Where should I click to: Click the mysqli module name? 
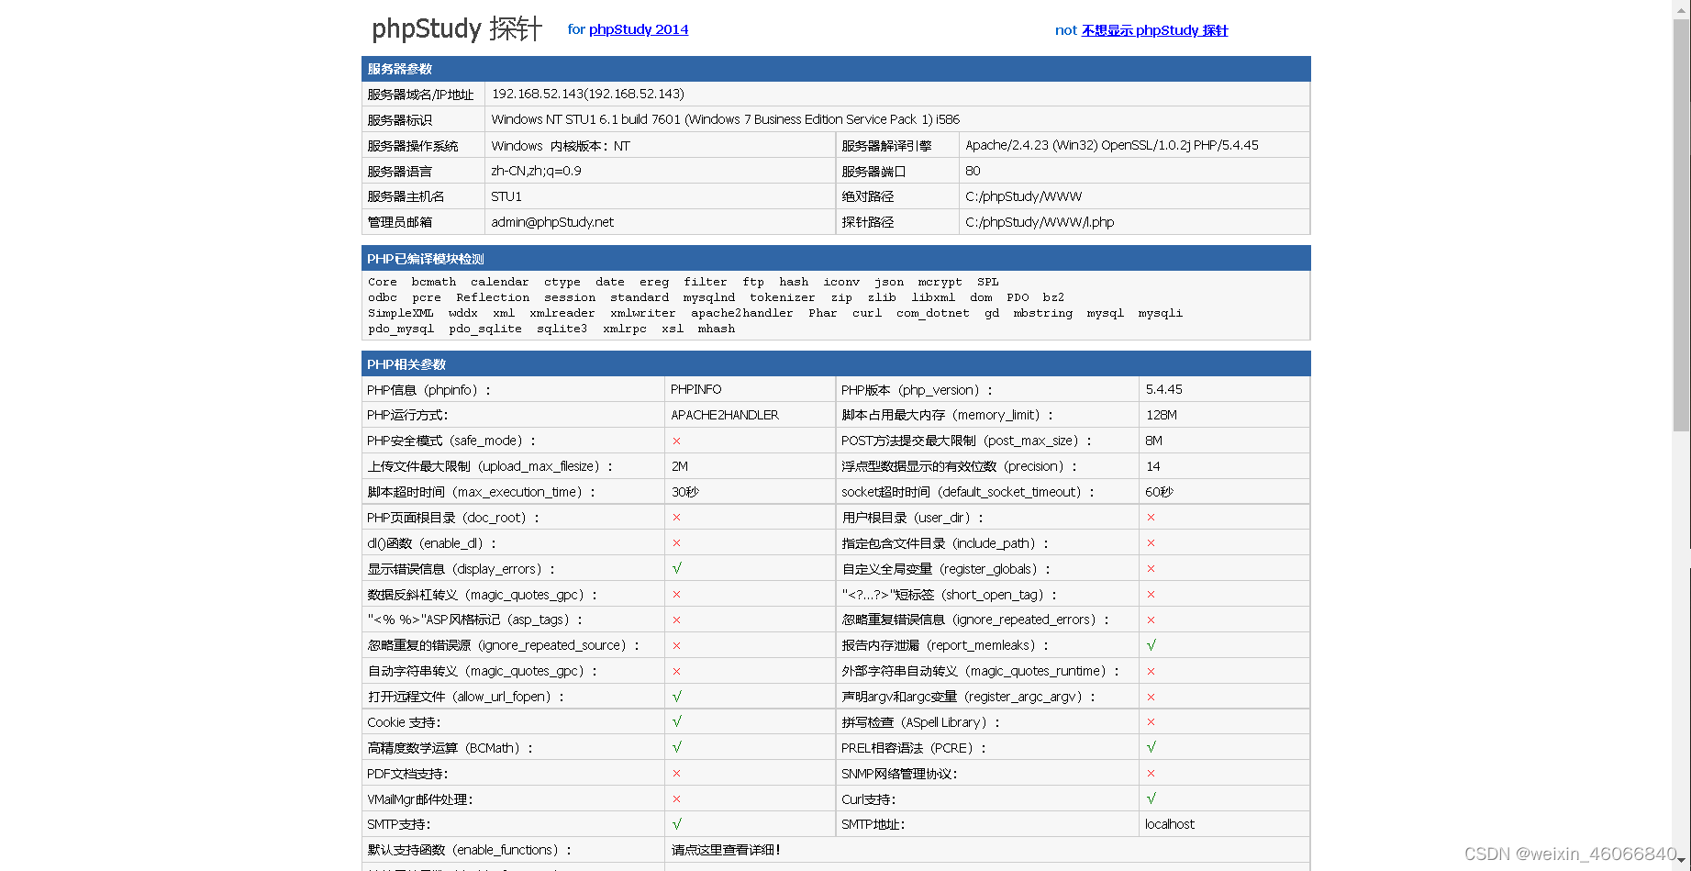point(1160,313)
